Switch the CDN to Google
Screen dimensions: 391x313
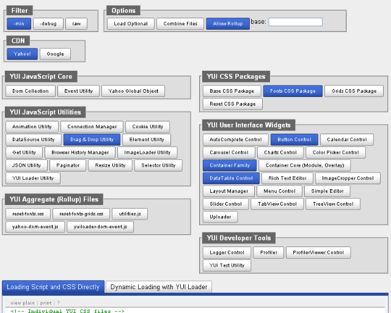point(55,54)
